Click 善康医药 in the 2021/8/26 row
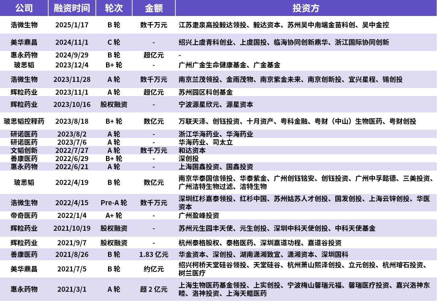This screenshot has height=301, width=437. (24, 254)
